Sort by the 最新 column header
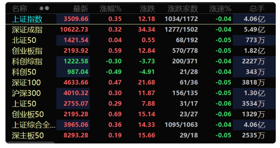280x148 pixels. click(81, 8)
